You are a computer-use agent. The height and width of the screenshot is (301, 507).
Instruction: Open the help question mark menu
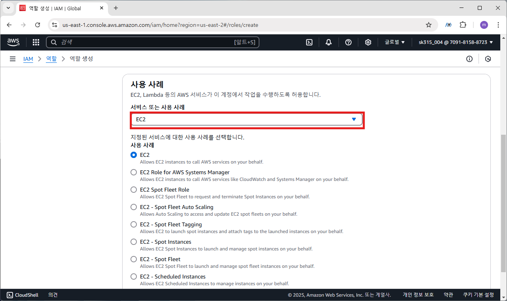[348, 42]
